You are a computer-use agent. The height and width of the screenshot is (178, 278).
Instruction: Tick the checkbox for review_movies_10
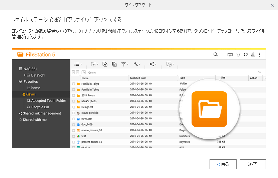73,131
